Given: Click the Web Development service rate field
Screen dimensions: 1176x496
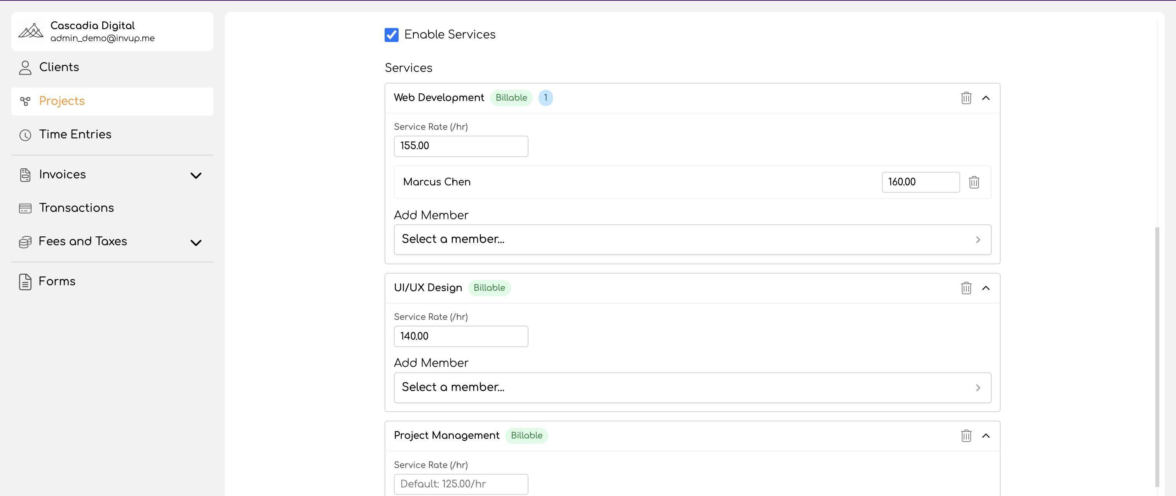Looking at the screenshot, I should [460, 146].
